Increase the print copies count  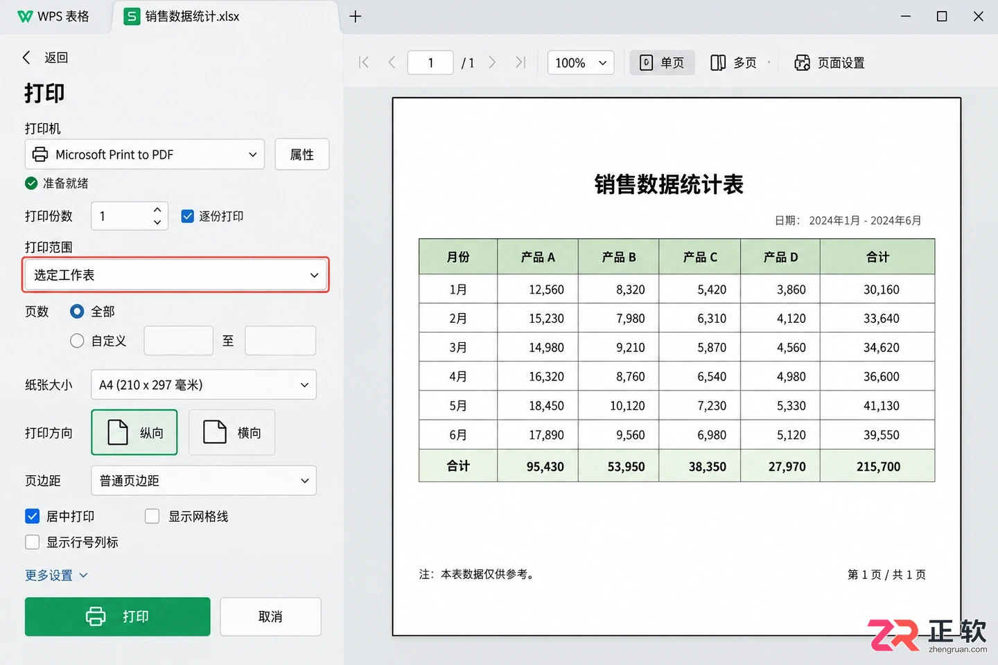coord(157,209)
